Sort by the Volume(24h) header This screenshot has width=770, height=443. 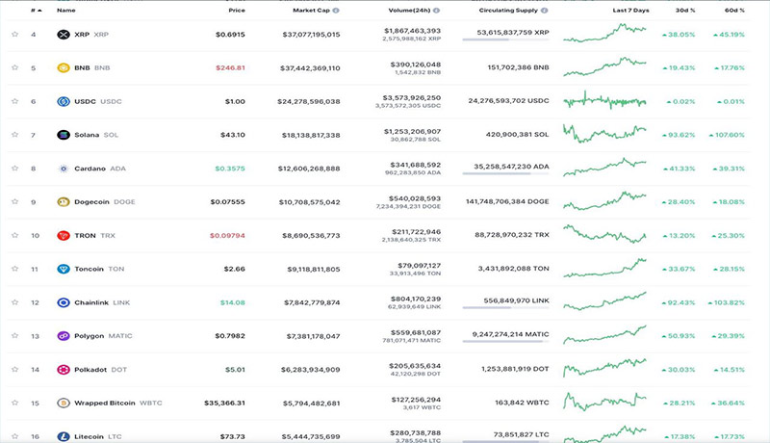click(410, 10)
